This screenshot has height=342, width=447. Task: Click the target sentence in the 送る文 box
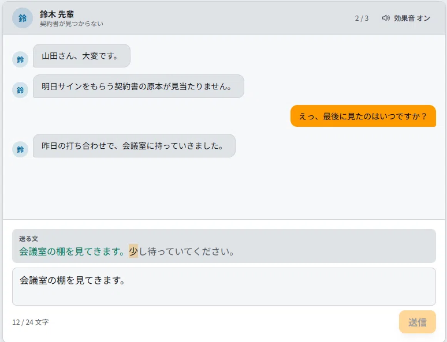(127, 251)
